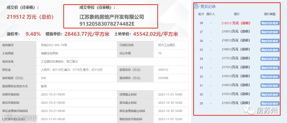Click the bid 217012万元 in round 33
Image resolution: width=287 pixels, height=123 pixels.
(x=236, y=67)
